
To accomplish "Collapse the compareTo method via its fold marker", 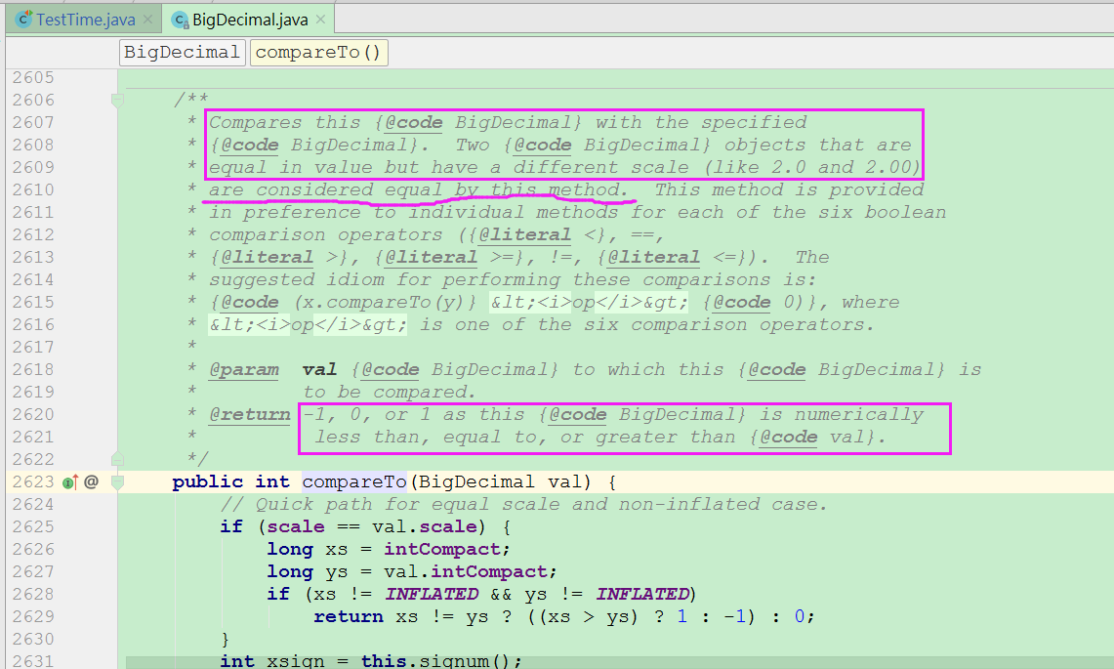I will pos(118,481).
